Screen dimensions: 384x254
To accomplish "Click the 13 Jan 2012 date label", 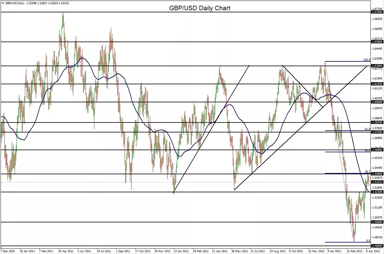I will coord(181,251).
